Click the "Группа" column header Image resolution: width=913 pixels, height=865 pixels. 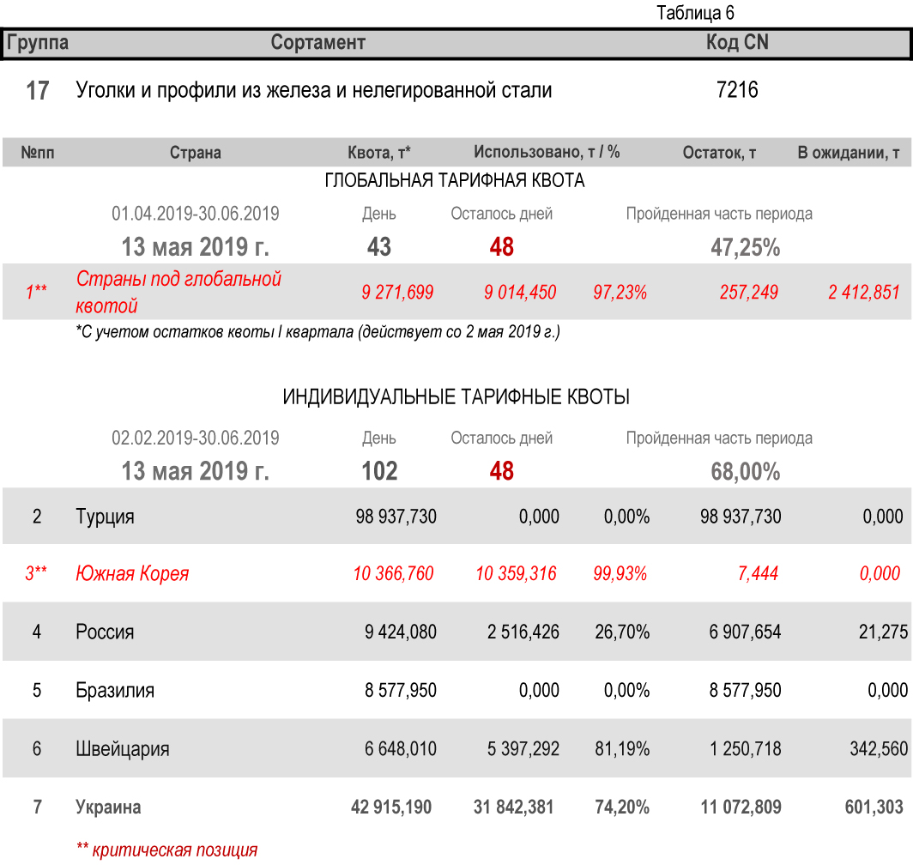(x=38, y=42)
